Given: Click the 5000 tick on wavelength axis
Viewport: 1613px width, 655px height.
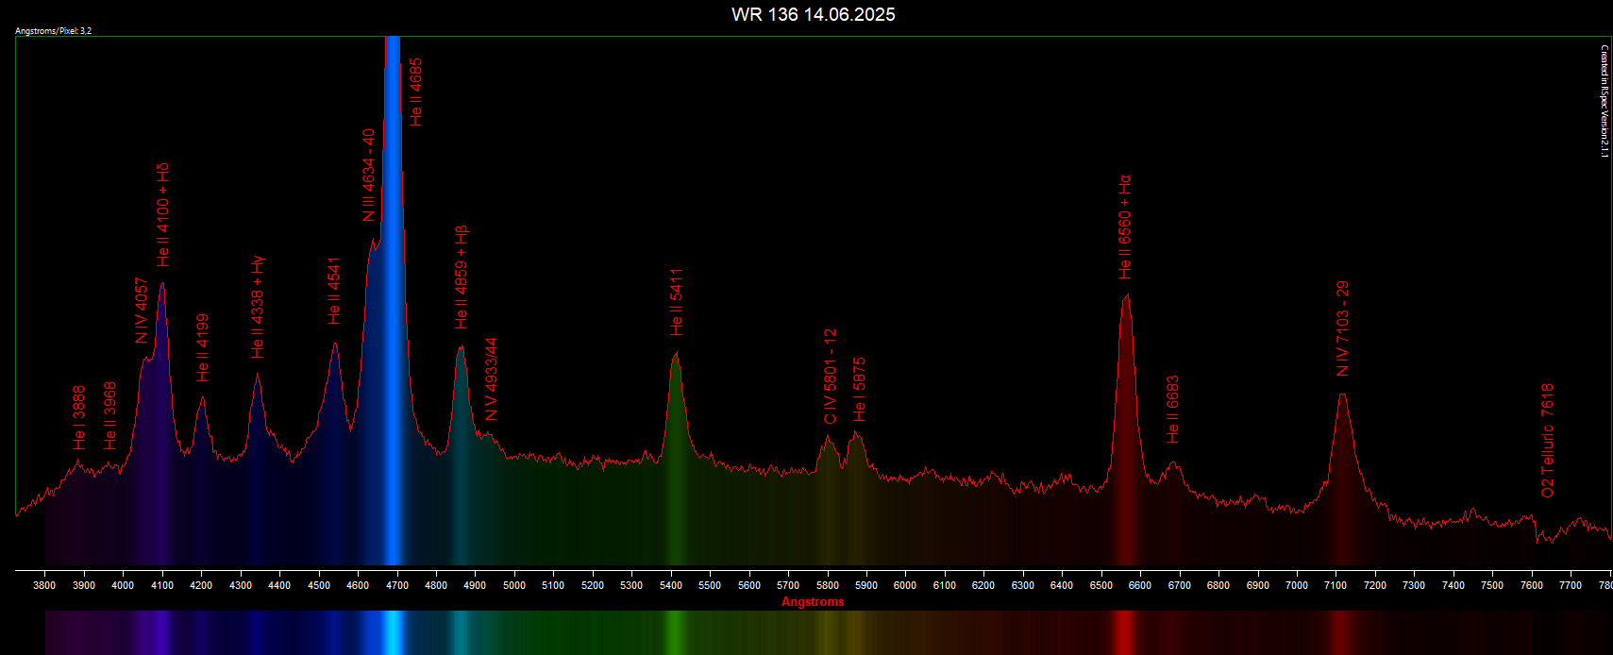Looking at the screenshot, I should click(514, 585).
